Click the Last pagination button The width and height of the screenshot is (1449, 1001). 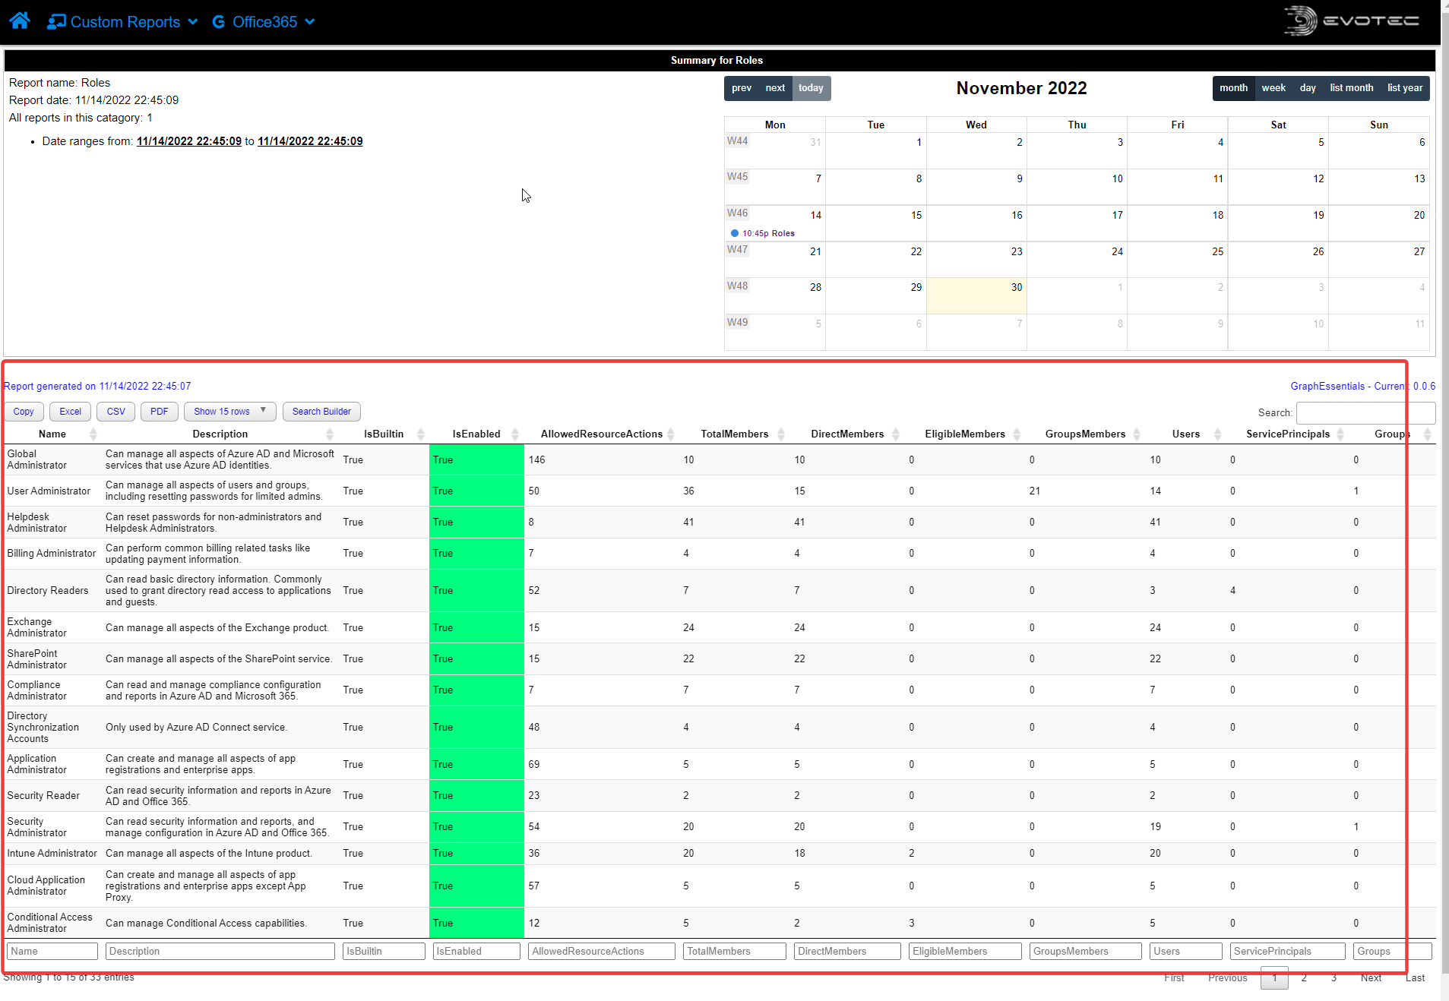pyautogui.click(x=1415, y=978)
